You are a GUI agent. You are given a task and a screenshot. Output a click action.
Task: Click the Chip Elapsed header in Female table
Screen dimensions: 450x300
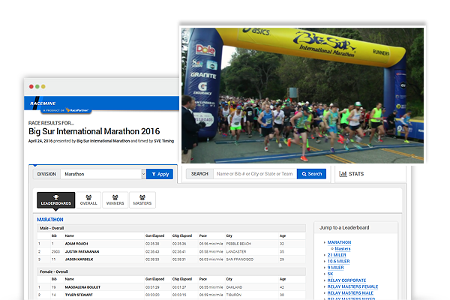pos(182,279)
